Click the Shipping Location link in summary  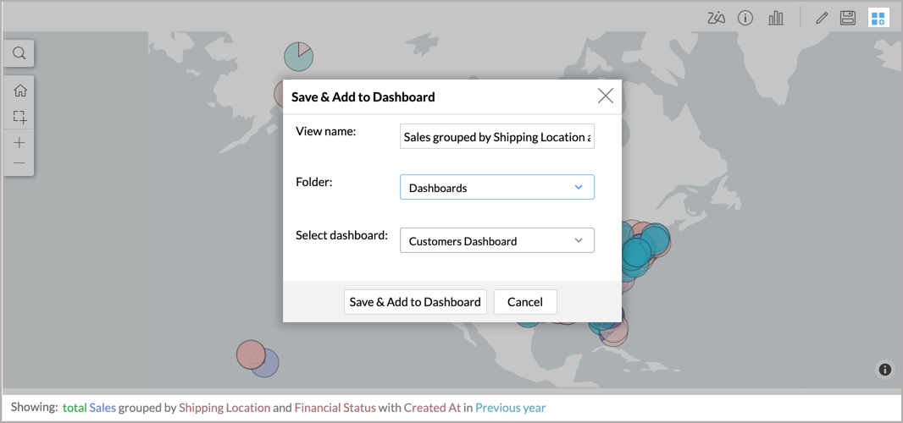click(x=224, y=408)
